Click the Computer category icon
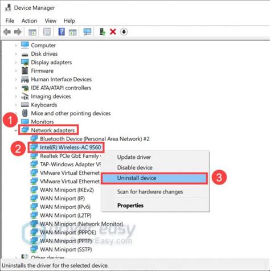The height and width of the screenshot is (271, 270). click(25, 45)
